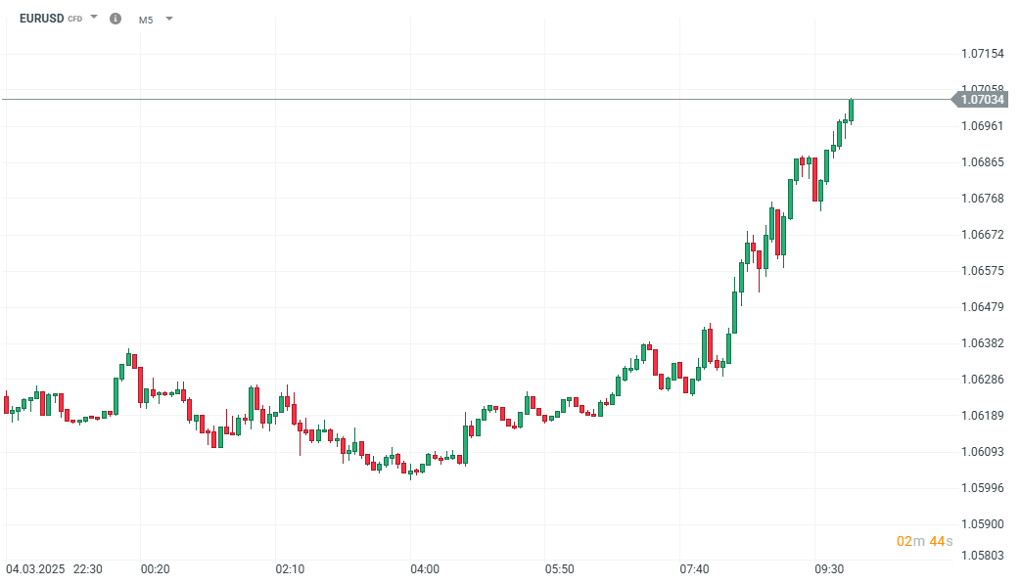Open the EURUSD symbol dropdown arrow
This screenshot has width=1020, height=585.
pyautogui.click(x=94, y=18)
